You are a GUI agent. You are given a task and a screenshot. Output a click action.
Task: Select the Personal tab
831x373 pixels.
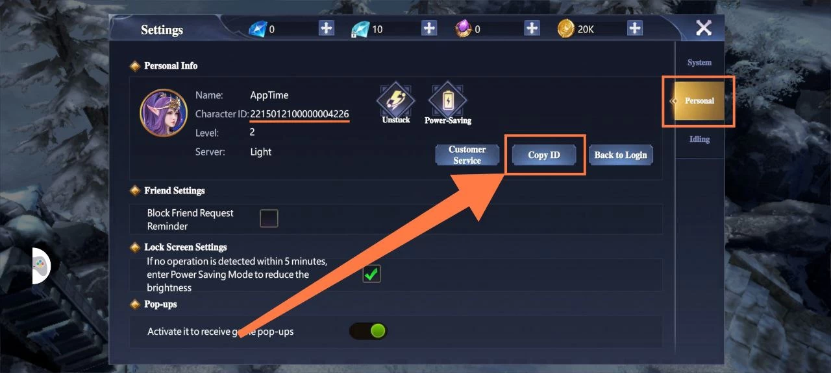(699, 101)
